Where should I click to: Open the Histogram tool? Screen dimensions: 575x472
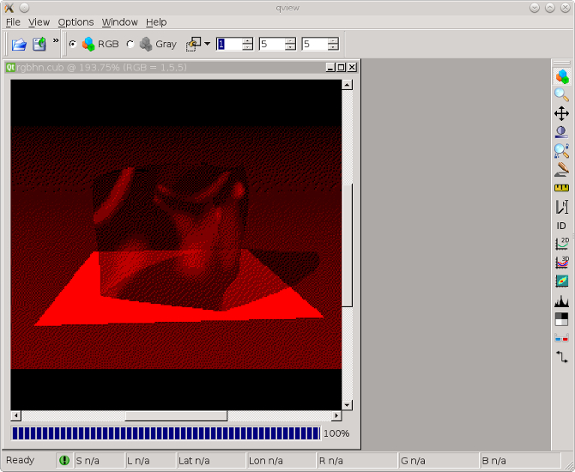561,300
